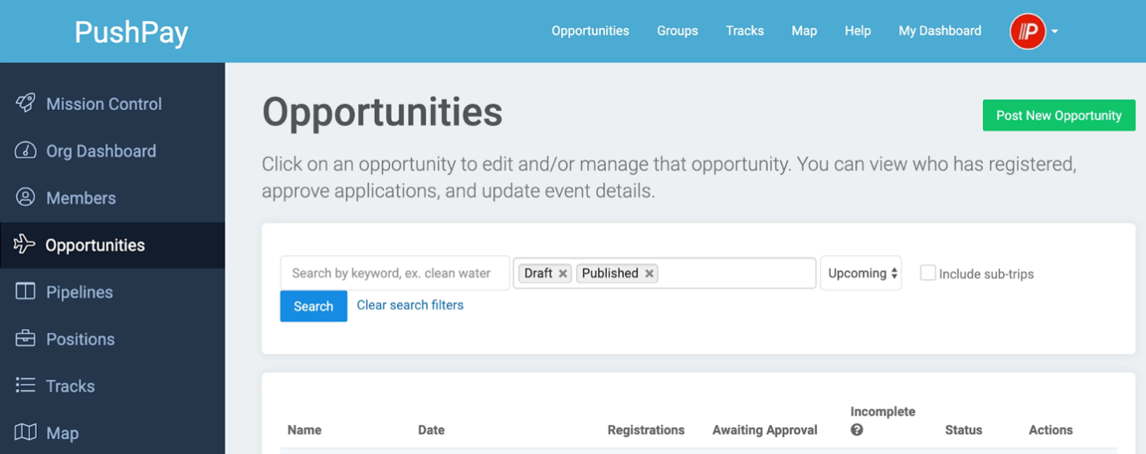
Task: Open the Upcoming dropdown
Action: click(861, 273)
